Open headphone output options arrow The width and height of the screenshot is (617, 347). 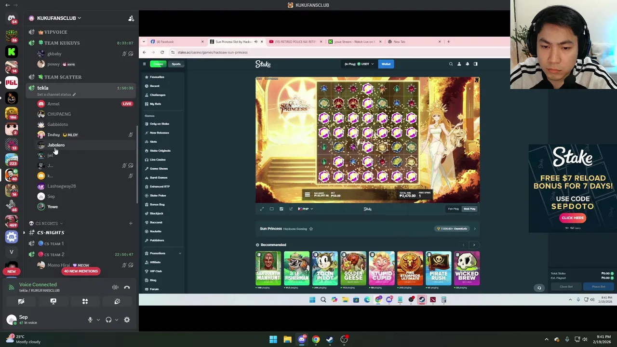click(x=116, y=320)
